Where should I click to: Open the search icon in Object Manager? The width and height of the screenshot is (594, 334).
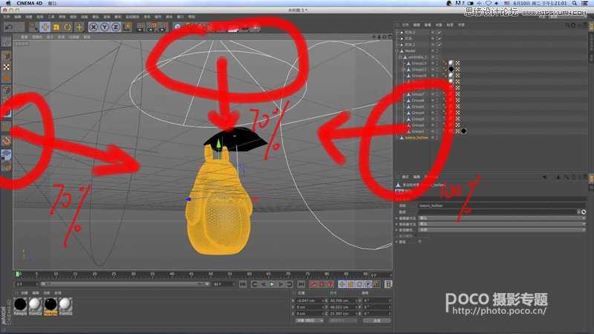pyautogui.click(x=567, y=25)
